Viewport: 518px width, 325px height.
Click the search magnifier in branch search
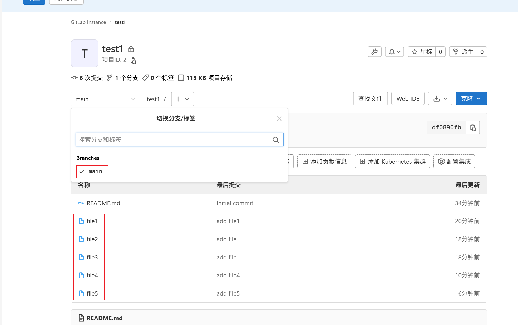[x=275, y=140]
